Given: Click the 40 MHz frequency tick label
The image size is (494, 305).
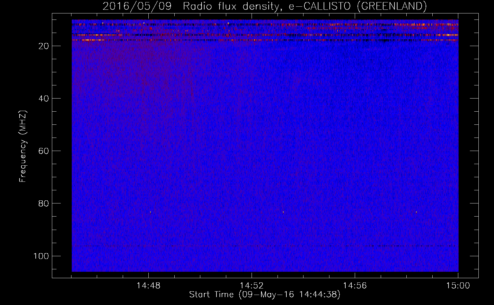Looking at the screenshot, I should pos(44,99).
